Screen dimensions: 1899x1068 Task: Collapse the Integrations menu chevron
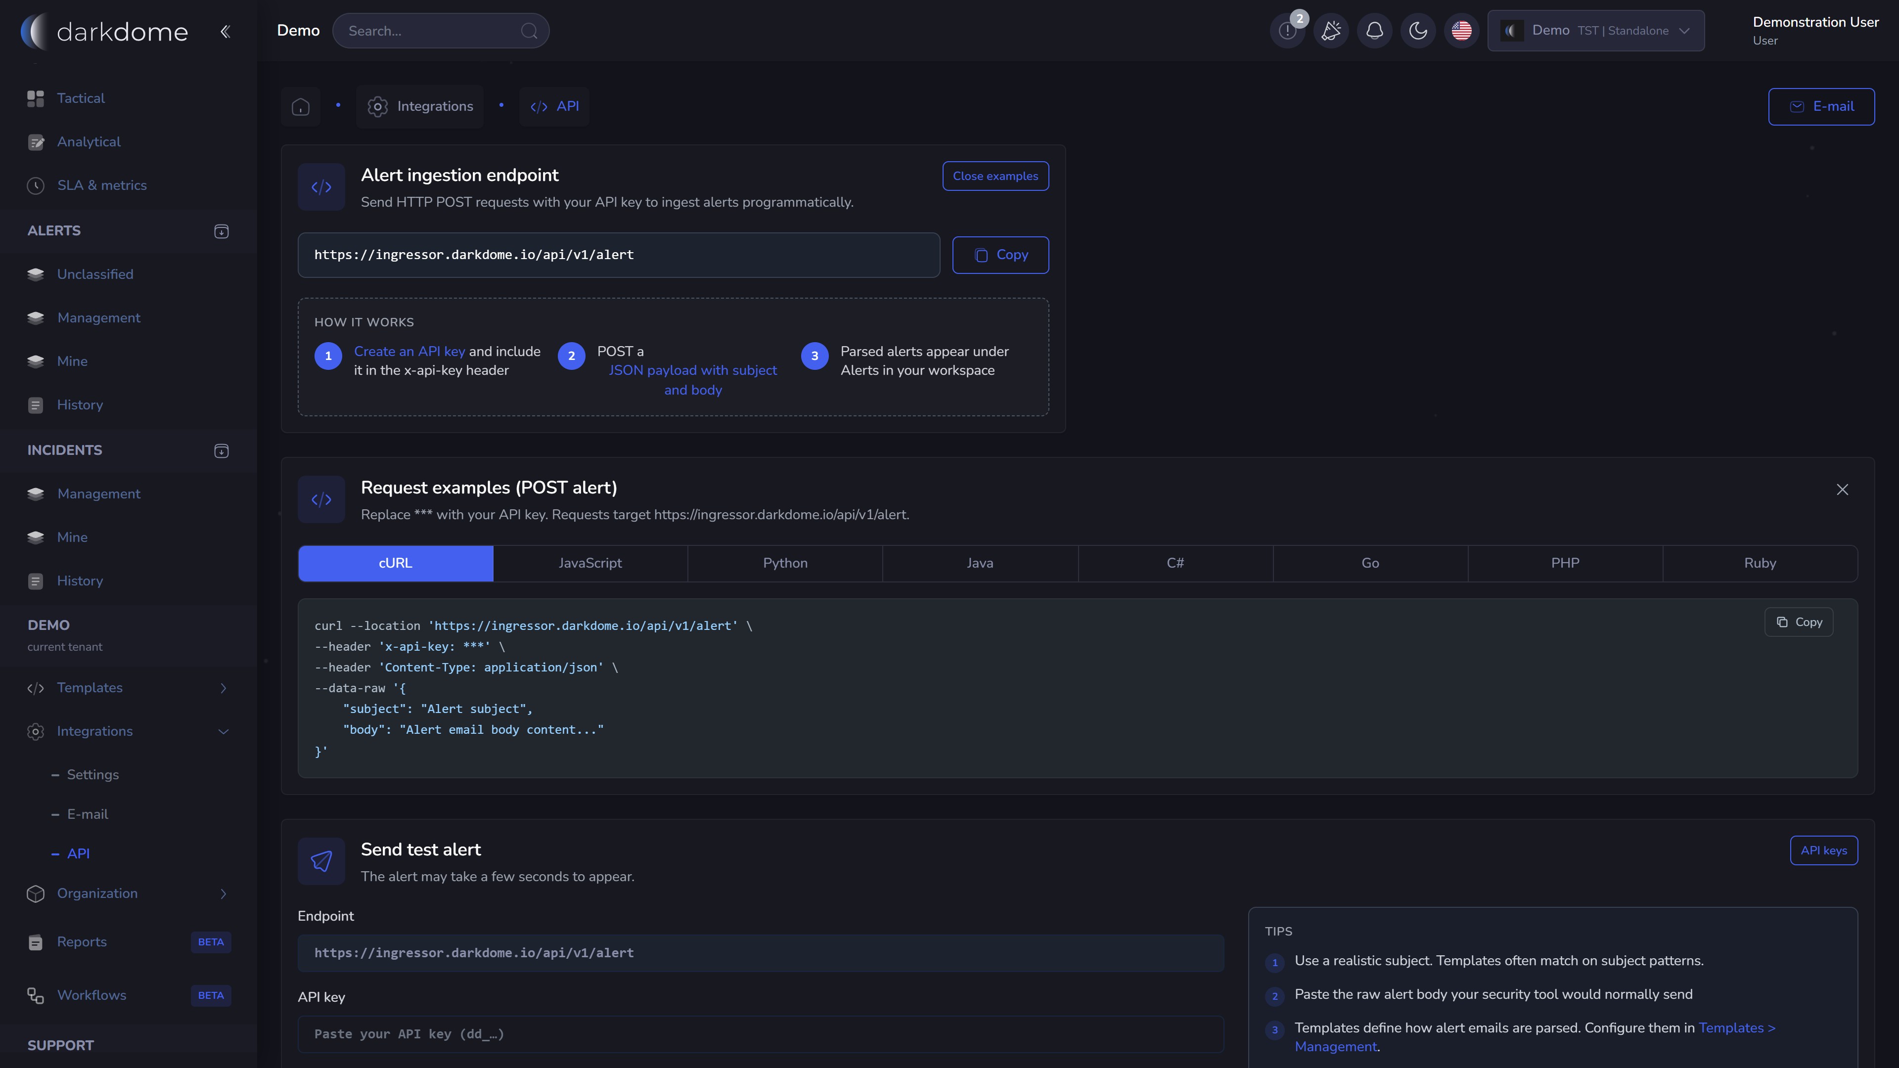224,731
